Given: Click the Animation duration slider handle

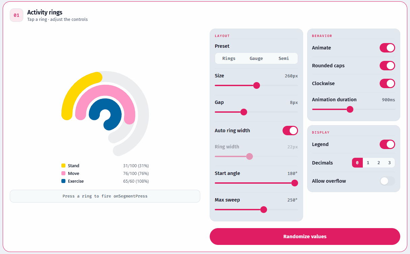Looking at the screenshot, I should click(350, 109).
